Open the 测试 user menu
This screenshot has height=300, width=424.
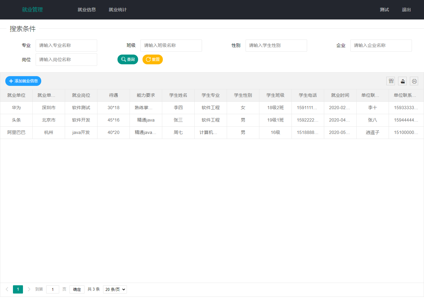384,10
